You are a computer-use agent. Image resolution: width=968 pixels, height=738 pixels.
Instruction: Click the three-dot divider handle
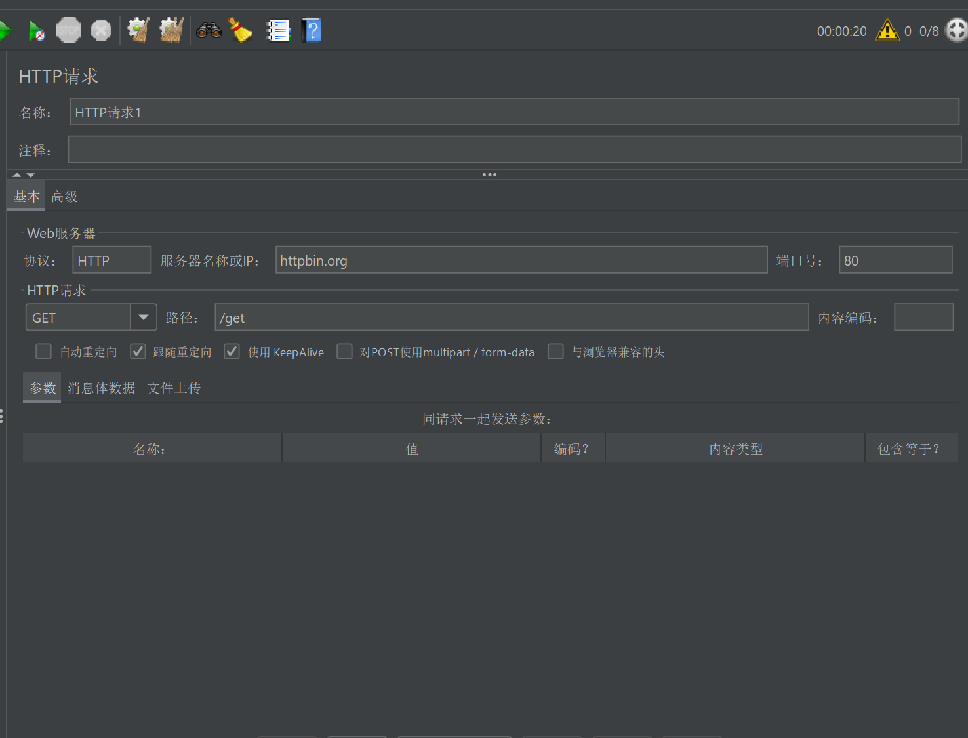pyautogui.click(x=489, y=174)
